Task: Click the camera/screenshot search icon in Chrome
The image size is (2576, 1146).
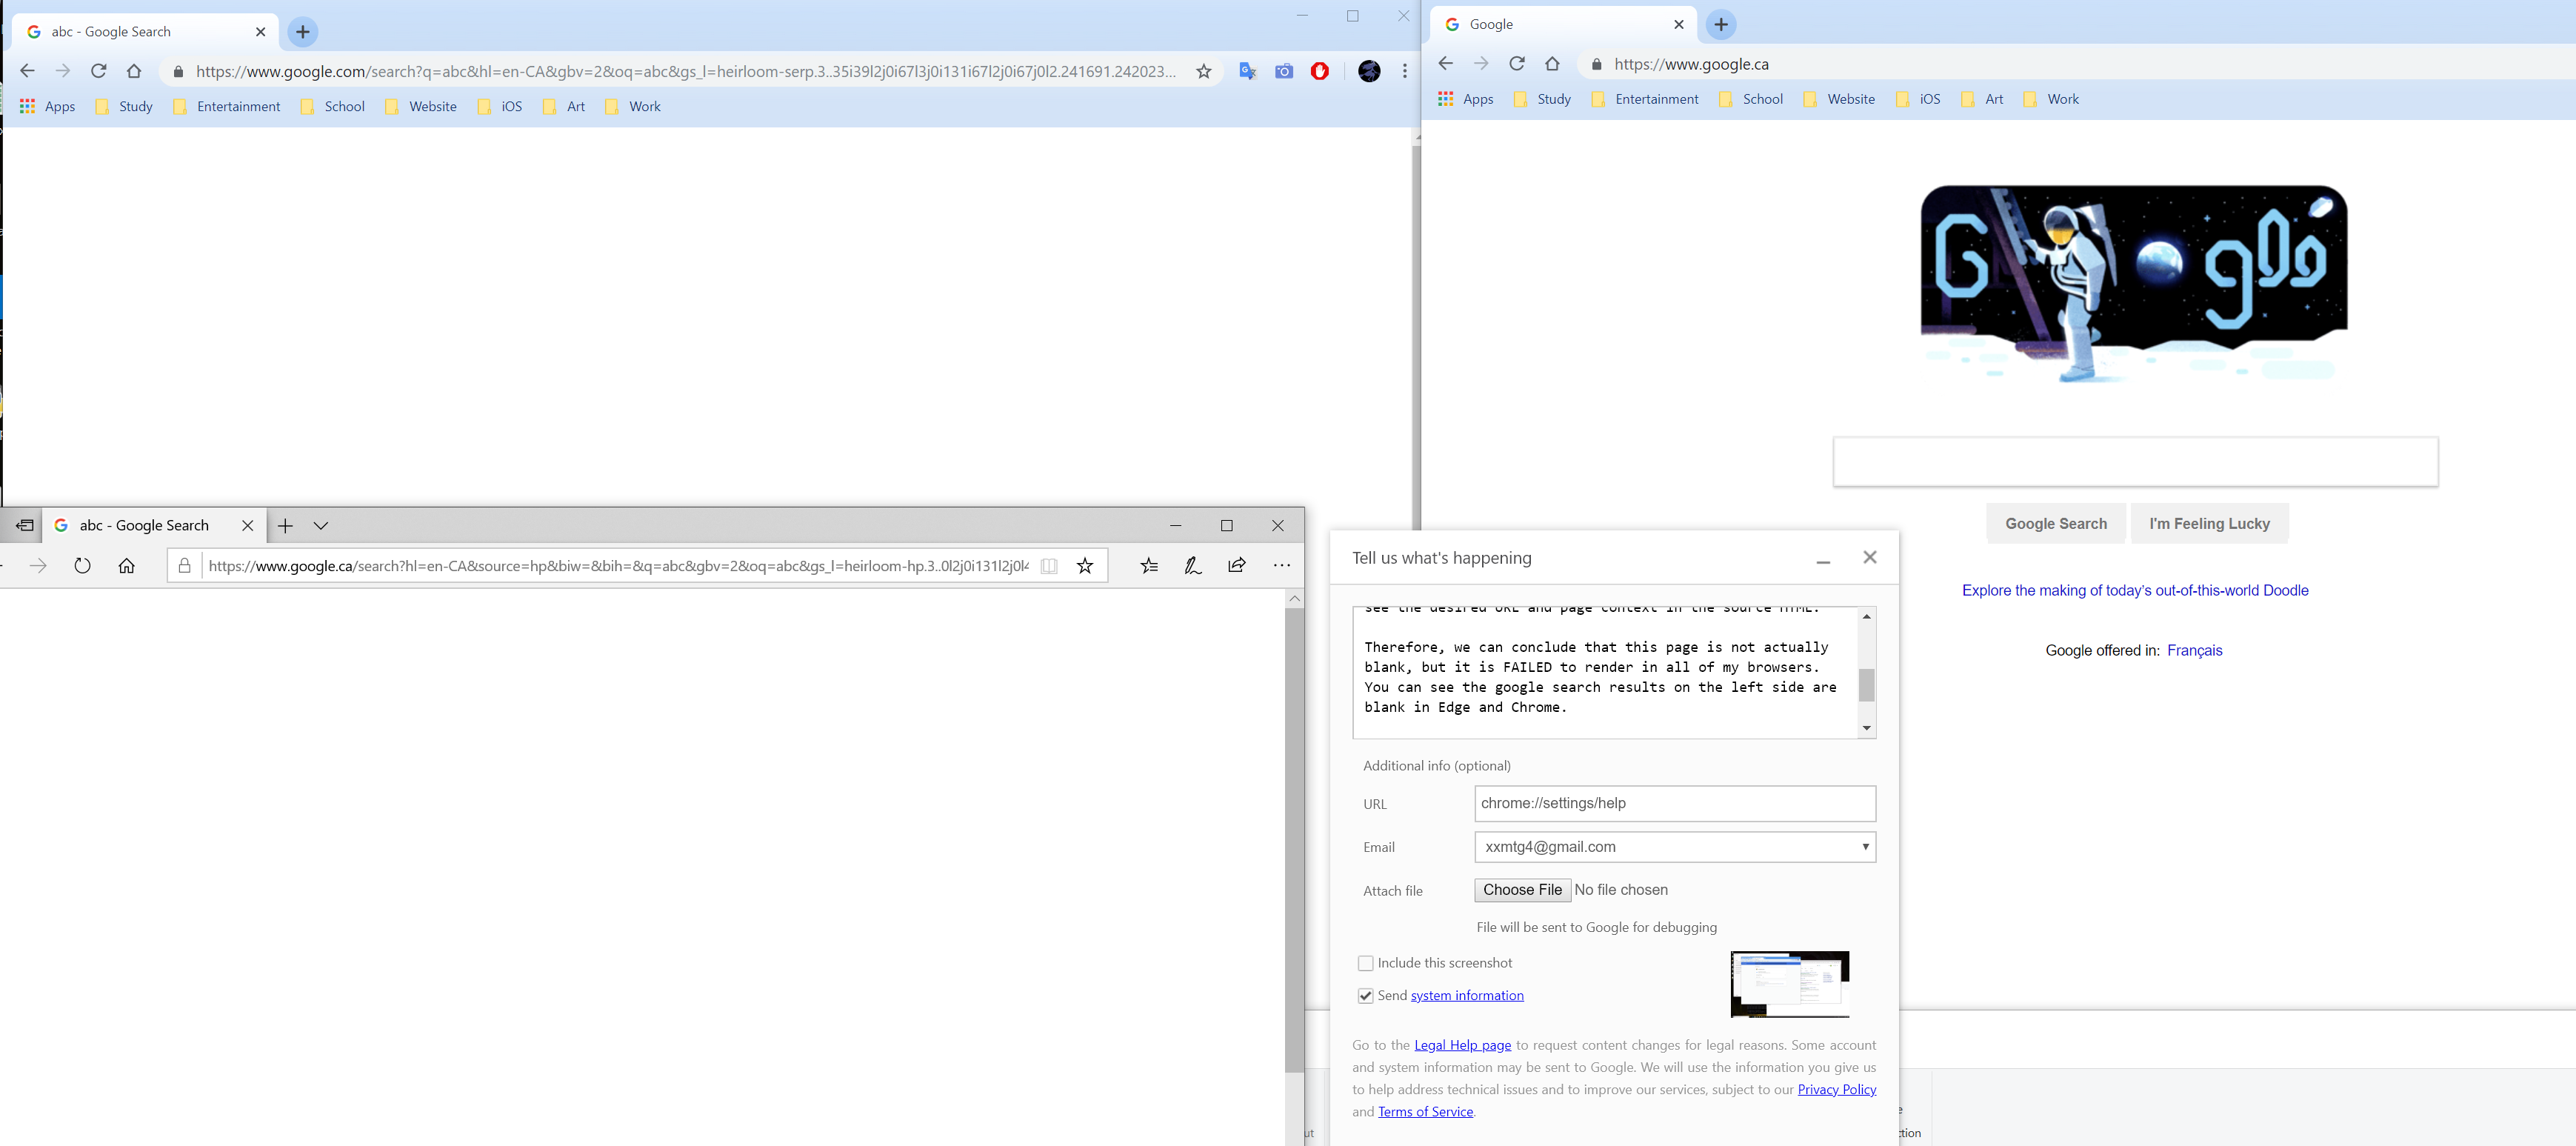Action: pos(1283,70)
